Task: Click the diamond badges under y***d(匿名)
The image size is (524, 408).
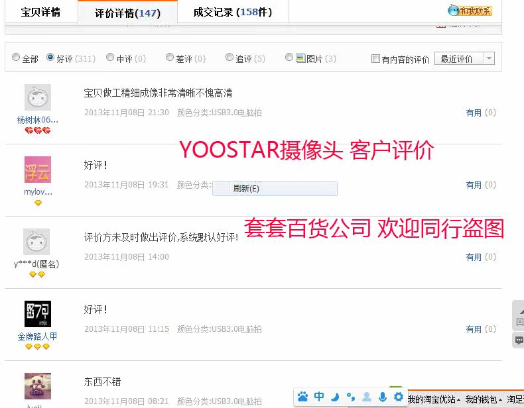Action: [36, 275]
